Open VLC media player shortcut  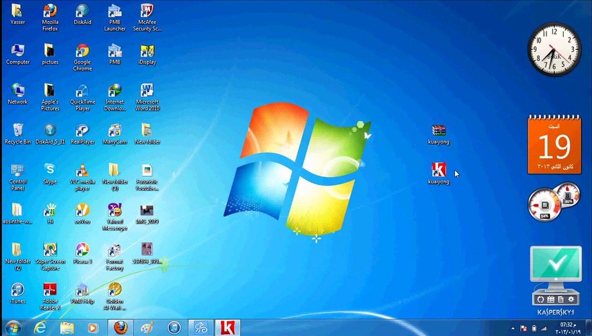[x=83, y=177]
